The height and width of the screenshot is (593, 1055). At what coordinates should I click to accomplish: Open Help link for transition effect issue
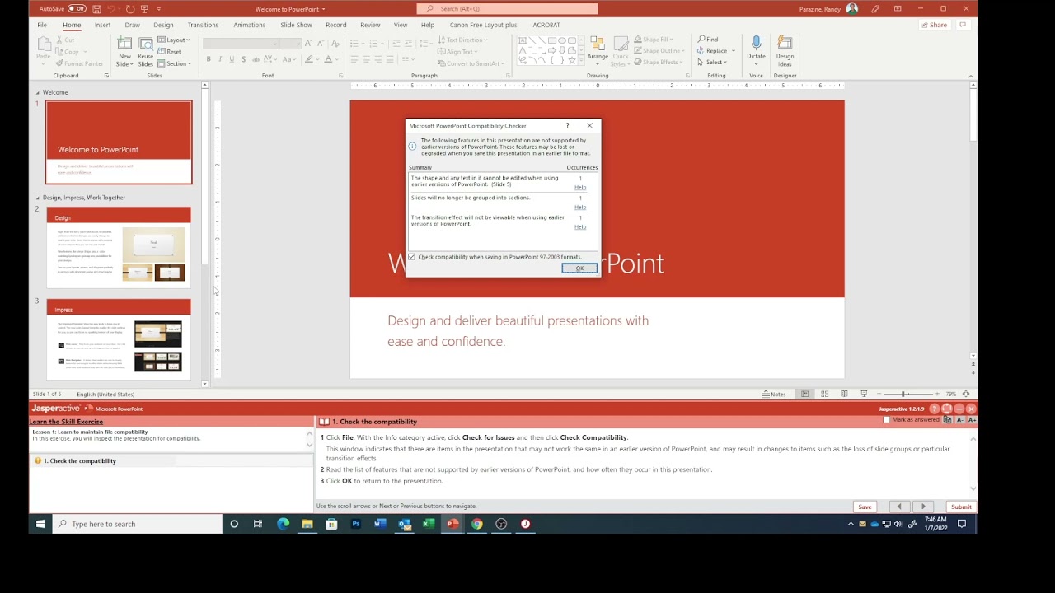click(x=580, y=227)
